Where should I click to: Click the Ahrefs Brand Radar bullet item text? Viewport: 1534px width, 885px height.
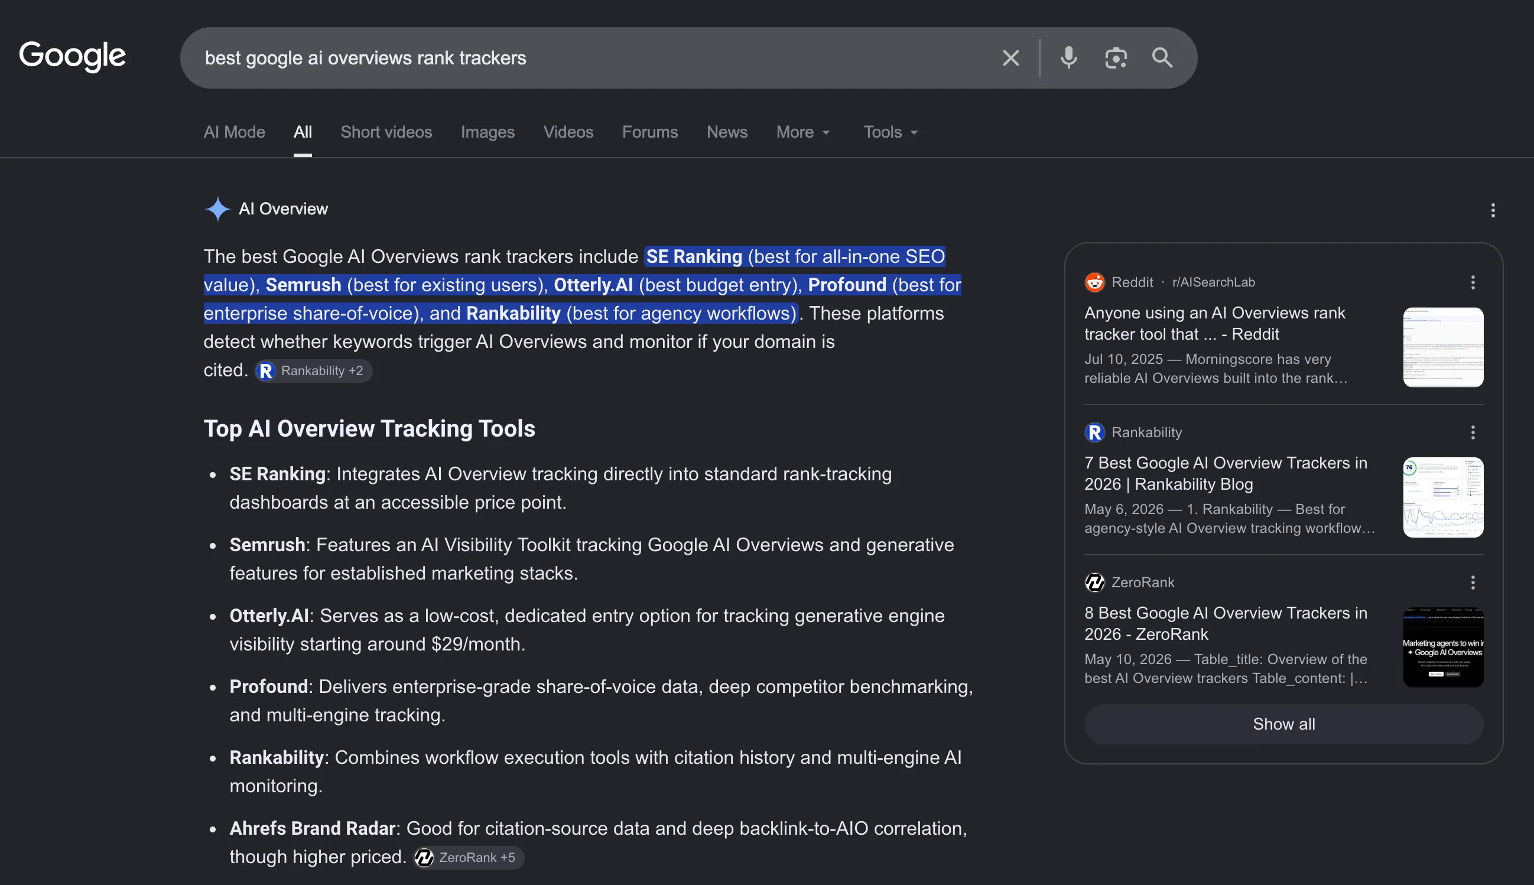click(x=598, y=842)
